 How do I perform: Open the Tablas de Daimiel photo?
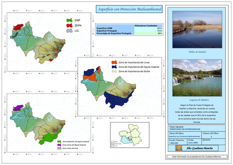coord(197,29)
